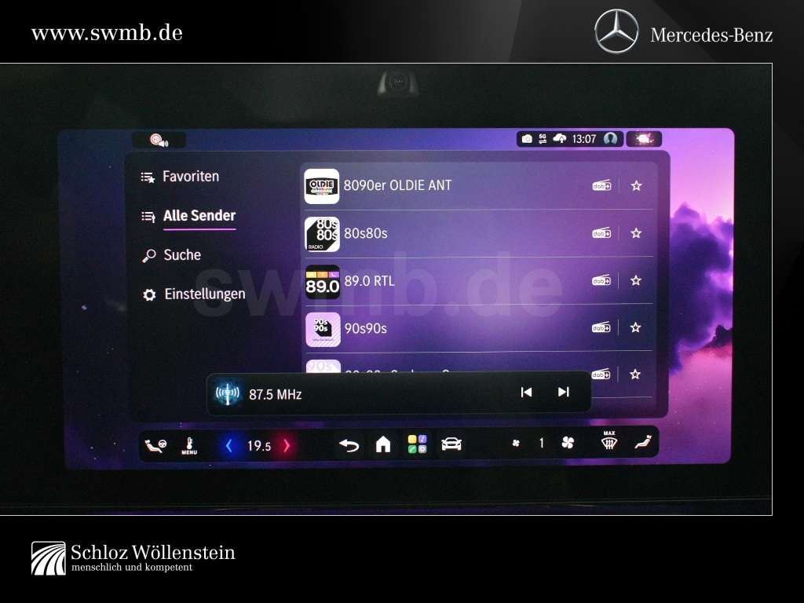Viewport: 804px width, 603px height.
Task: Open notifications chat bubble icon
Action: [644, 139]
